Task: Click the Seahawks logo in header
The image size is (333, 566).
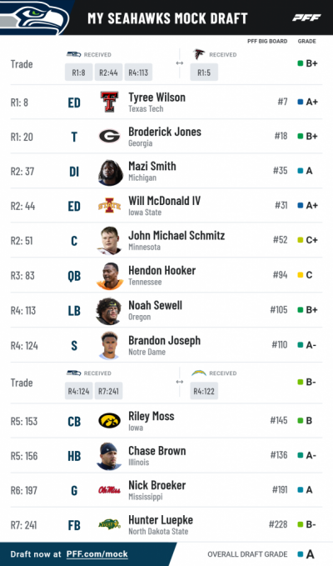Action: click(x=34, y=18)
